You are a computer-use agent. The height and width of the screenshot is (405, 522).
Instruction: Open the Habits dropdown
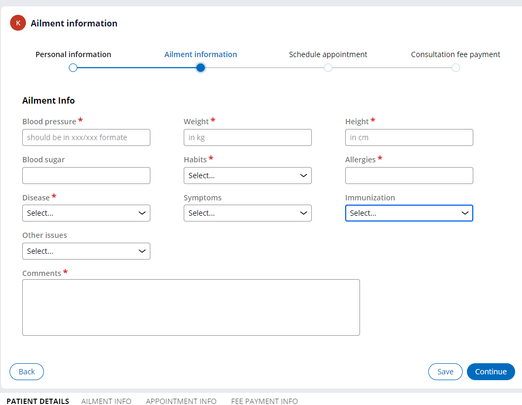pos(247,175)
